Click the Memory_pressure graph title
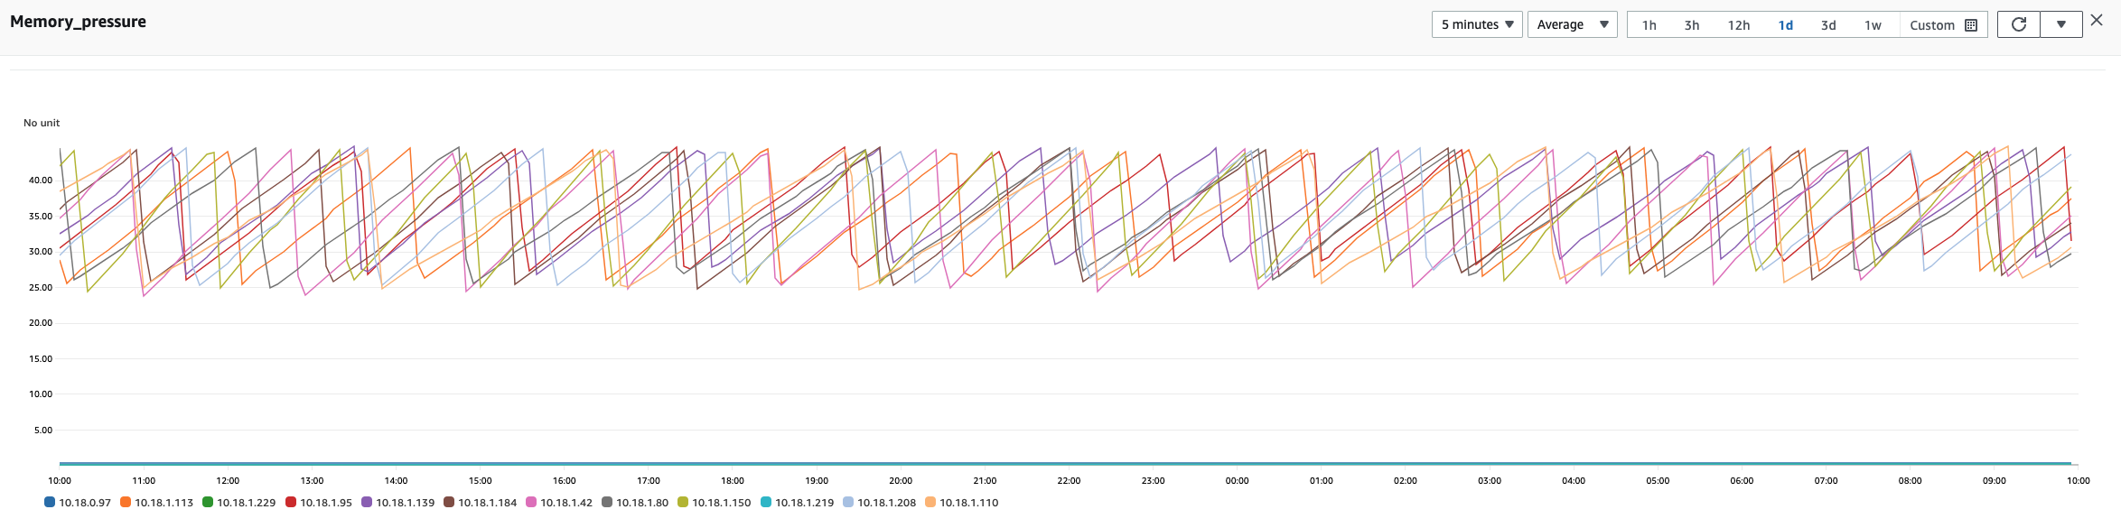 (78, 22)
